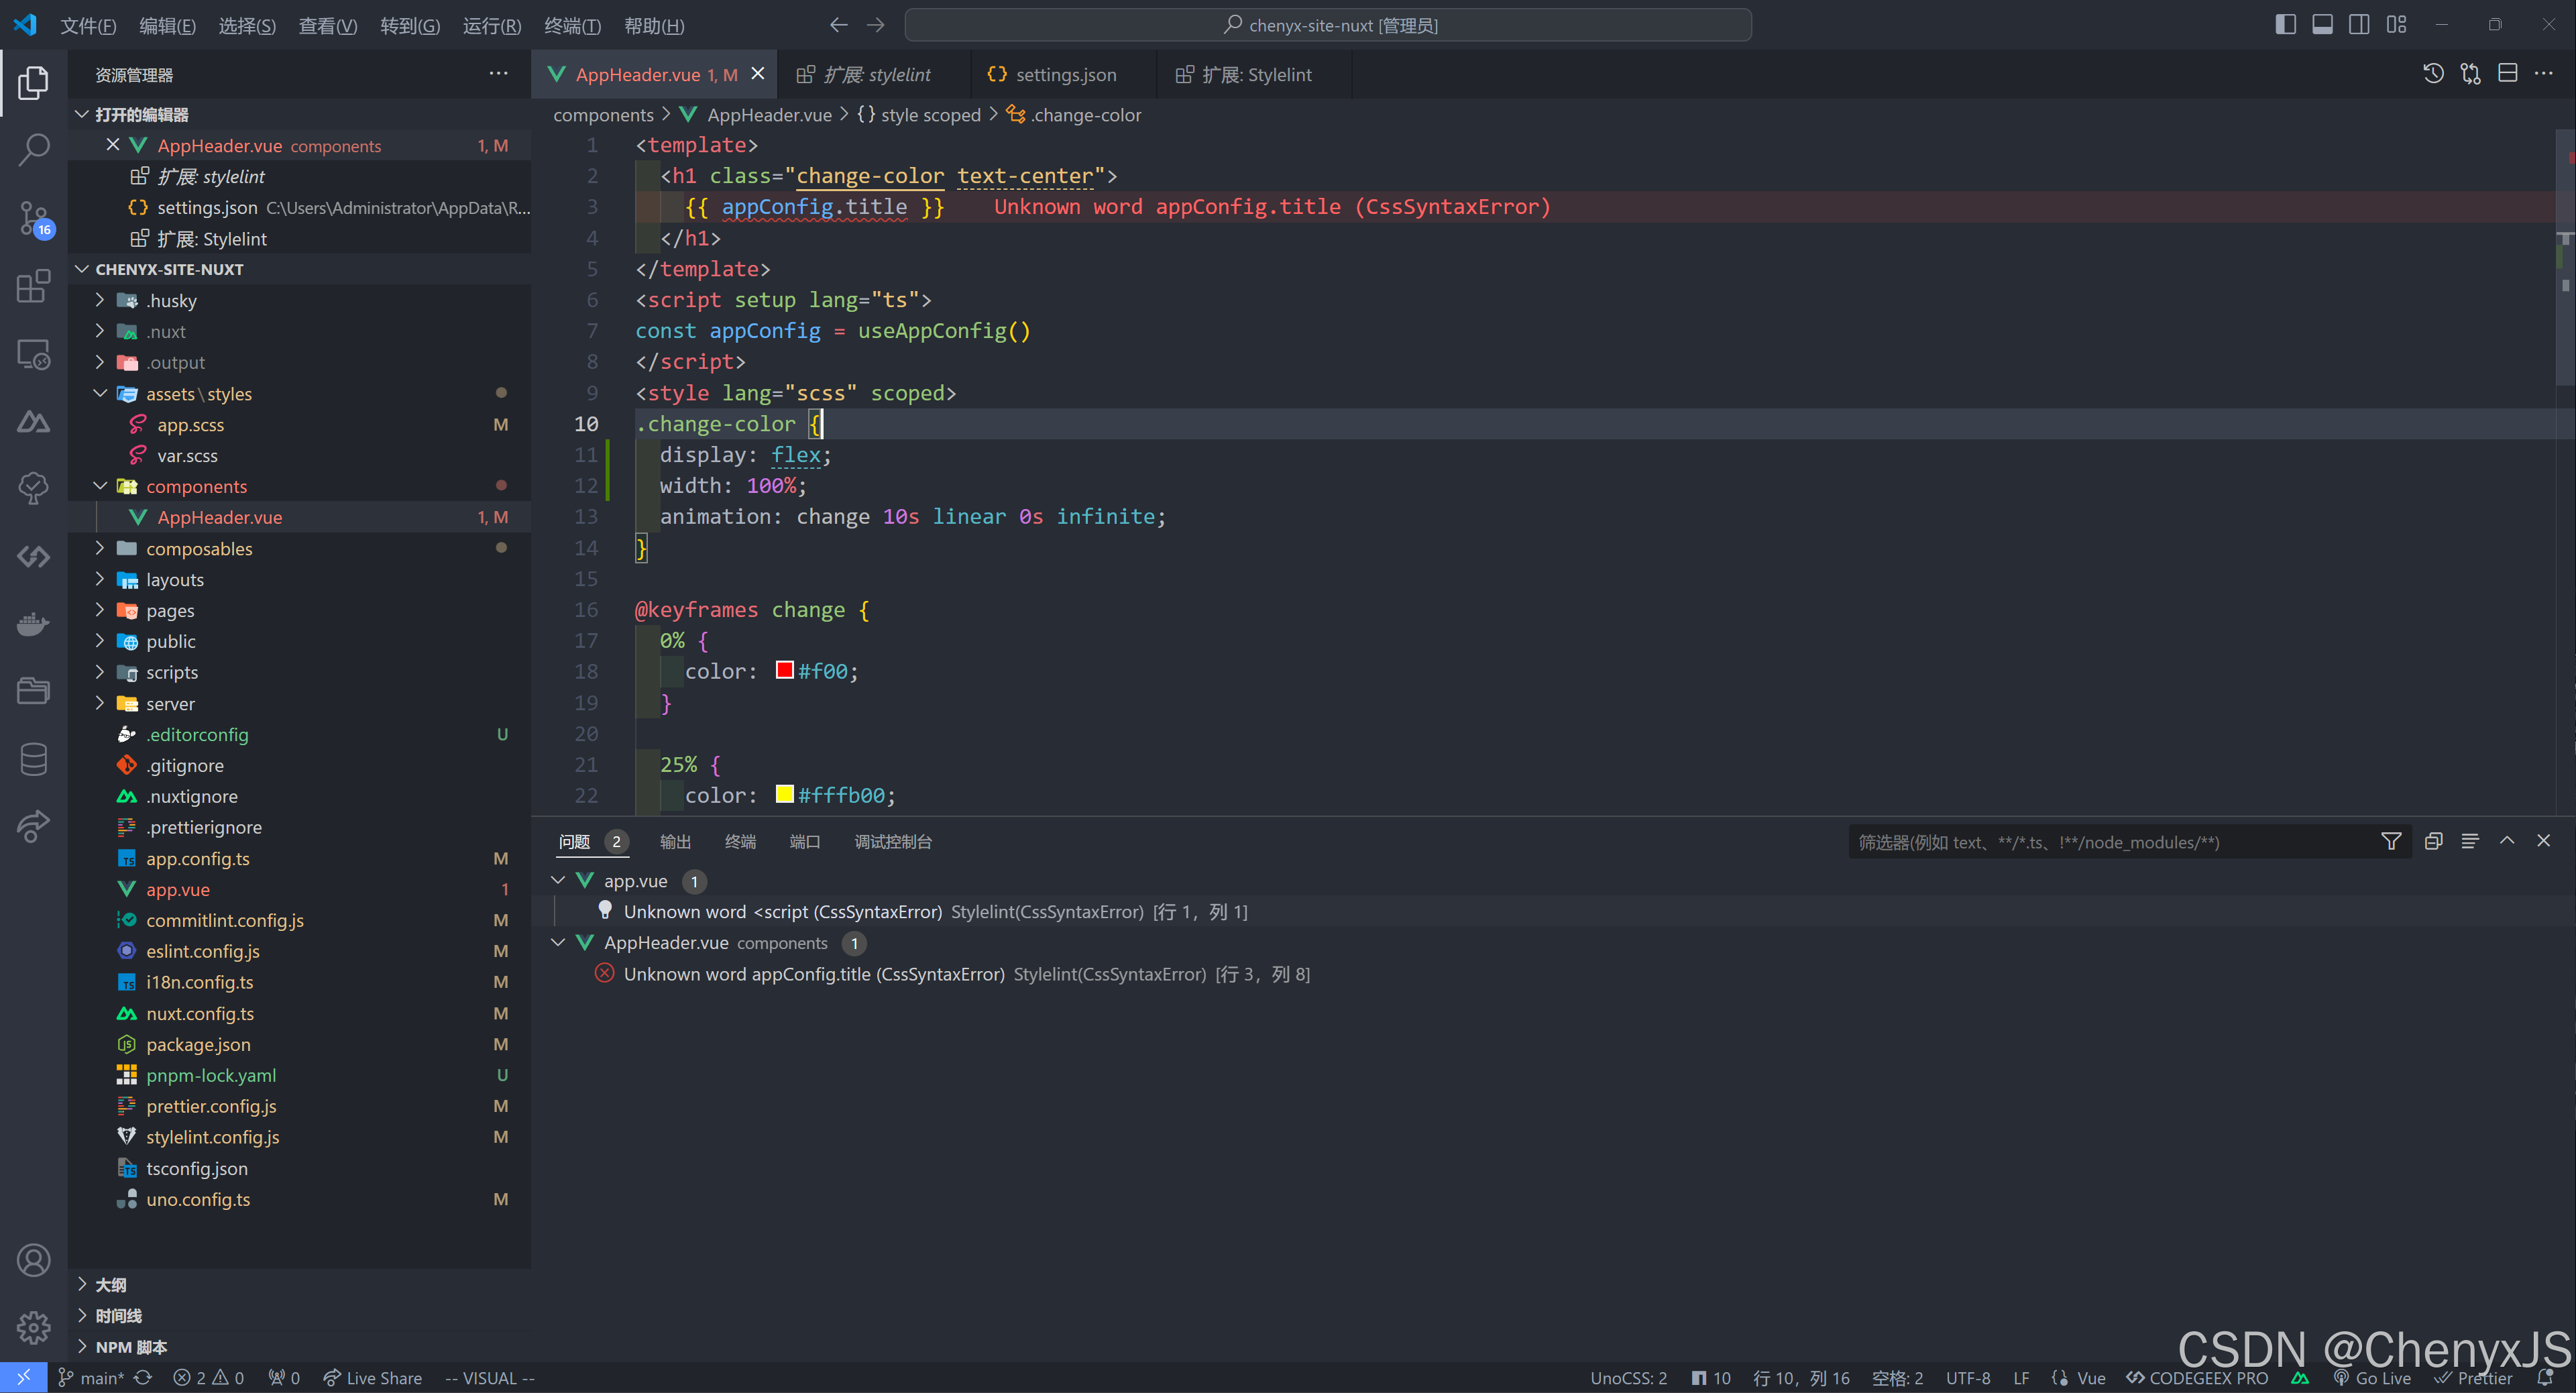
Task: Open the 终端(T) menu
Action: [572, 26]
